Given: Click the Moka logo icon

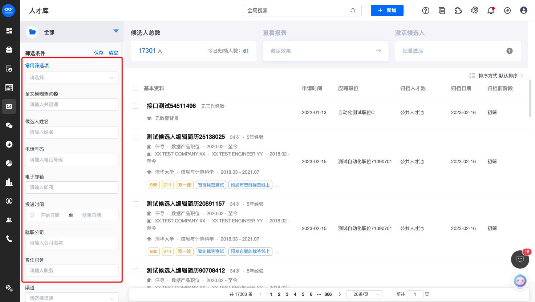Looking at the screenshot, I should [8, 11].
